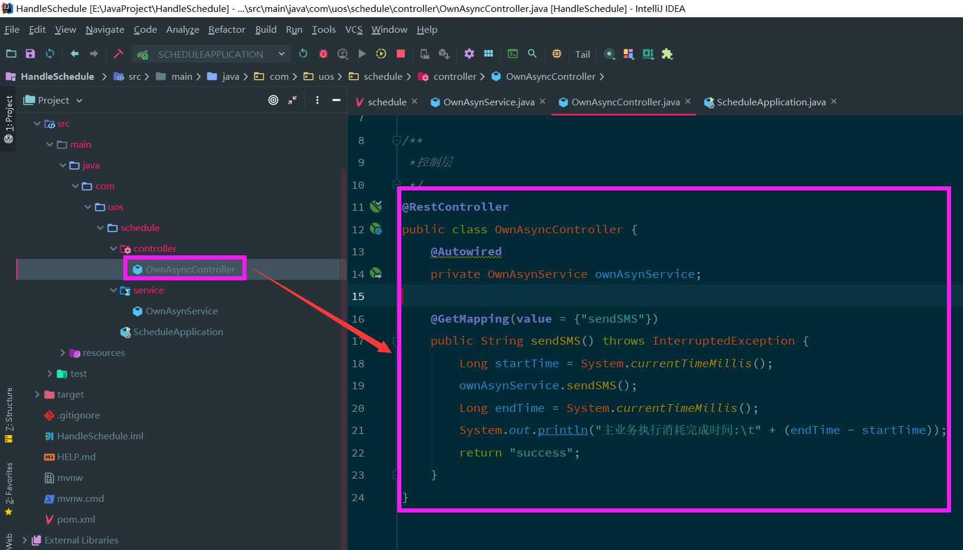Stop the application with the red square

click(x=401, y=54)
